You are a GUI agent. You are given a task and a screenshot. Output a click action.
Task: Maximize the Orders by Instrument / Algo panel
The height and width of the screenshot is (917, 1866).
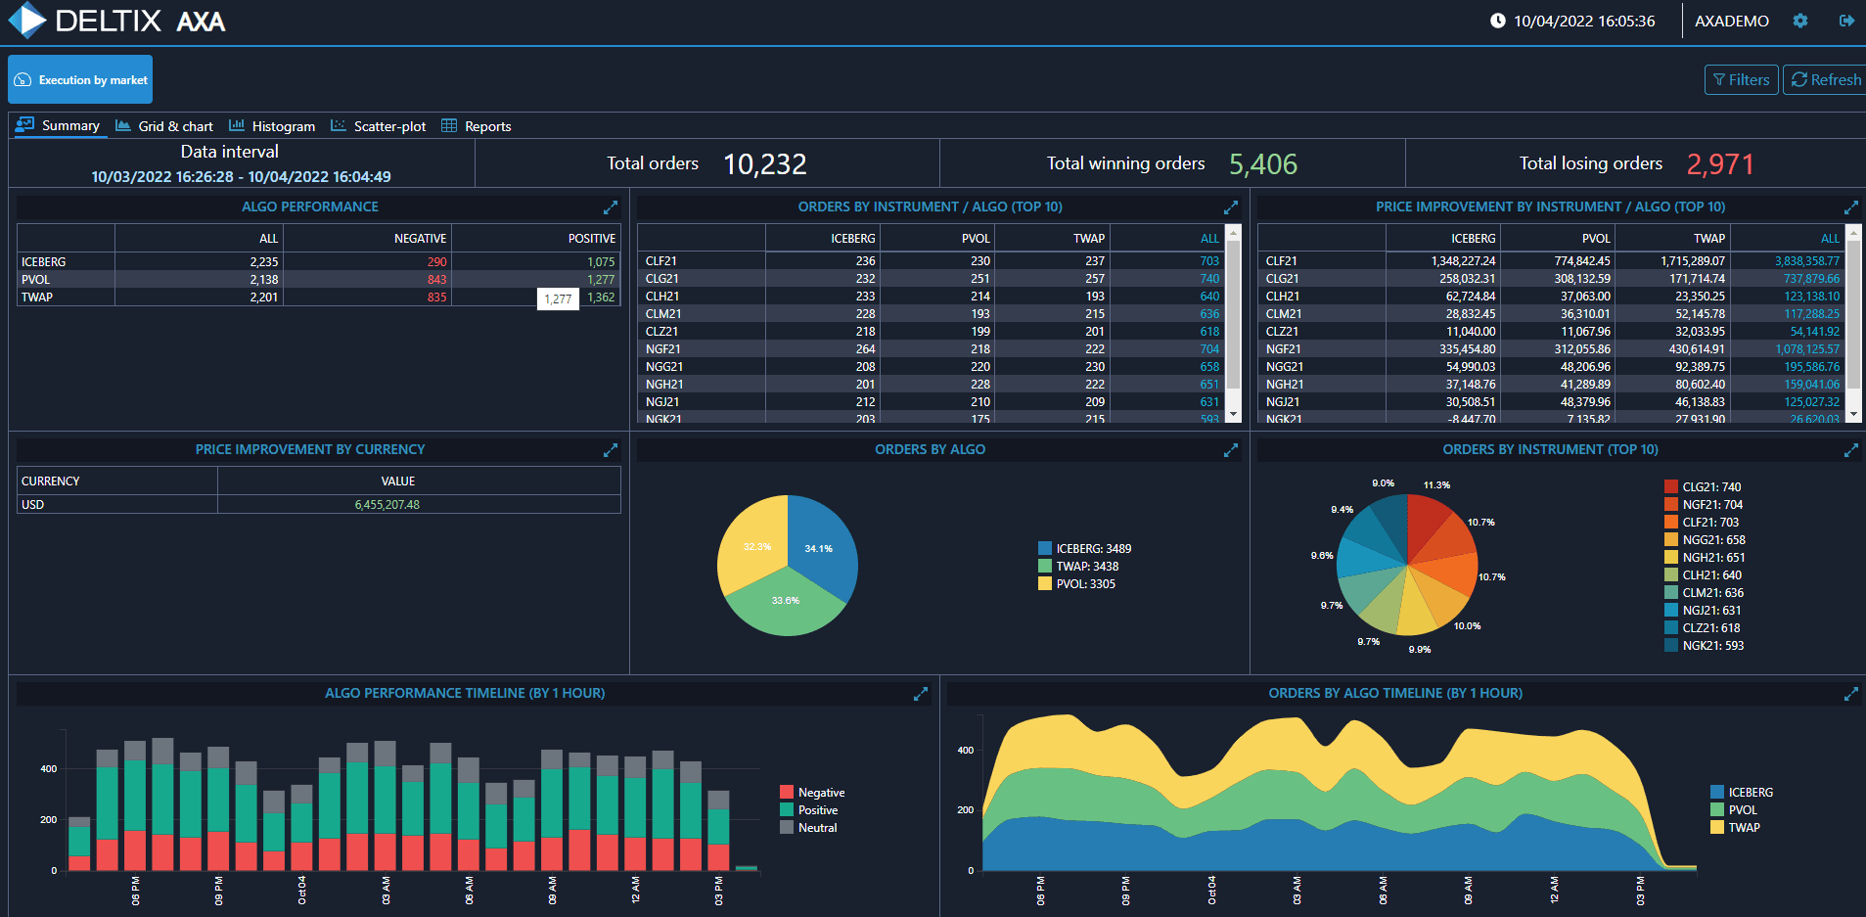[x=1231, y=207]
